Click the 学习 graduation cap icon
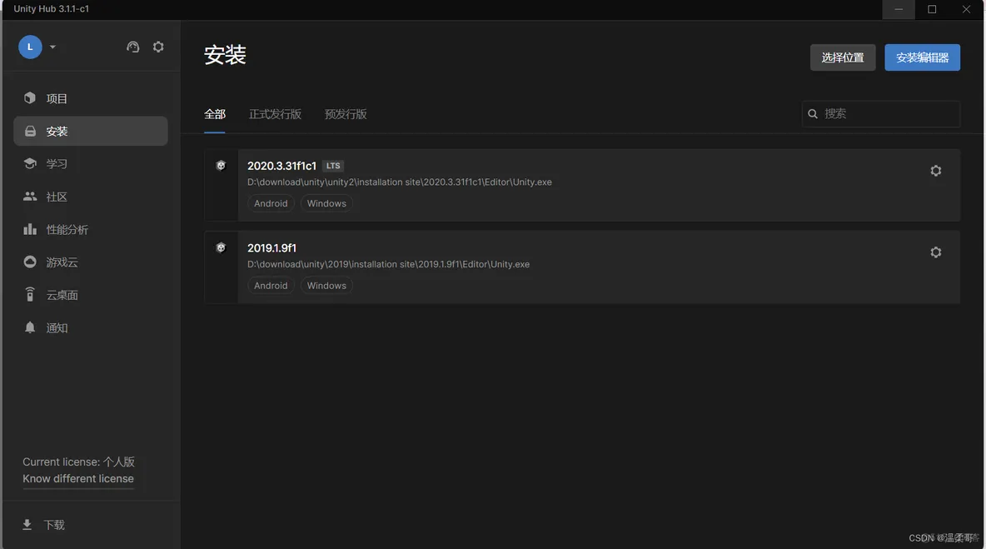Screen dimensions: 986x549 click(x=30, y=164)
